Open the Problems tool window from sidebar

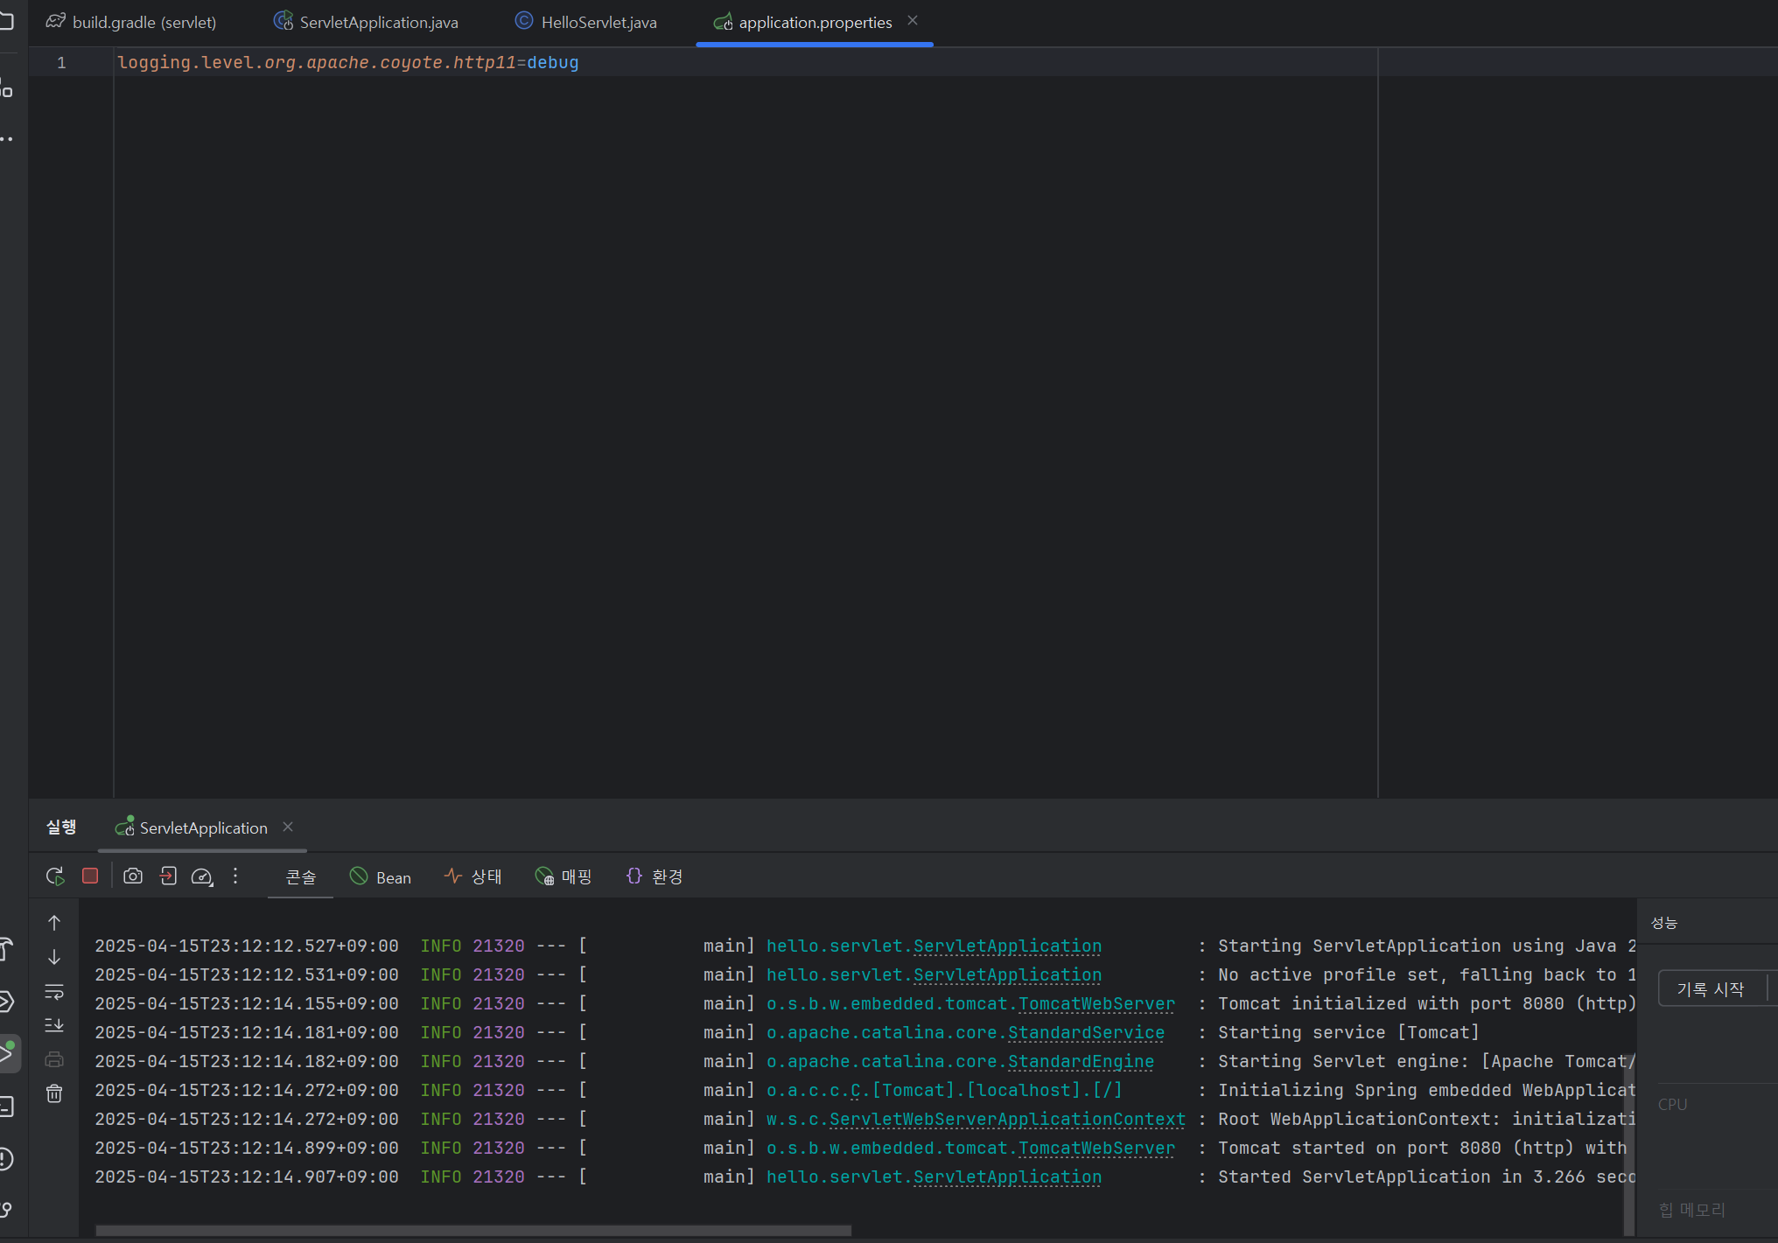click(x=7, y=1159)
